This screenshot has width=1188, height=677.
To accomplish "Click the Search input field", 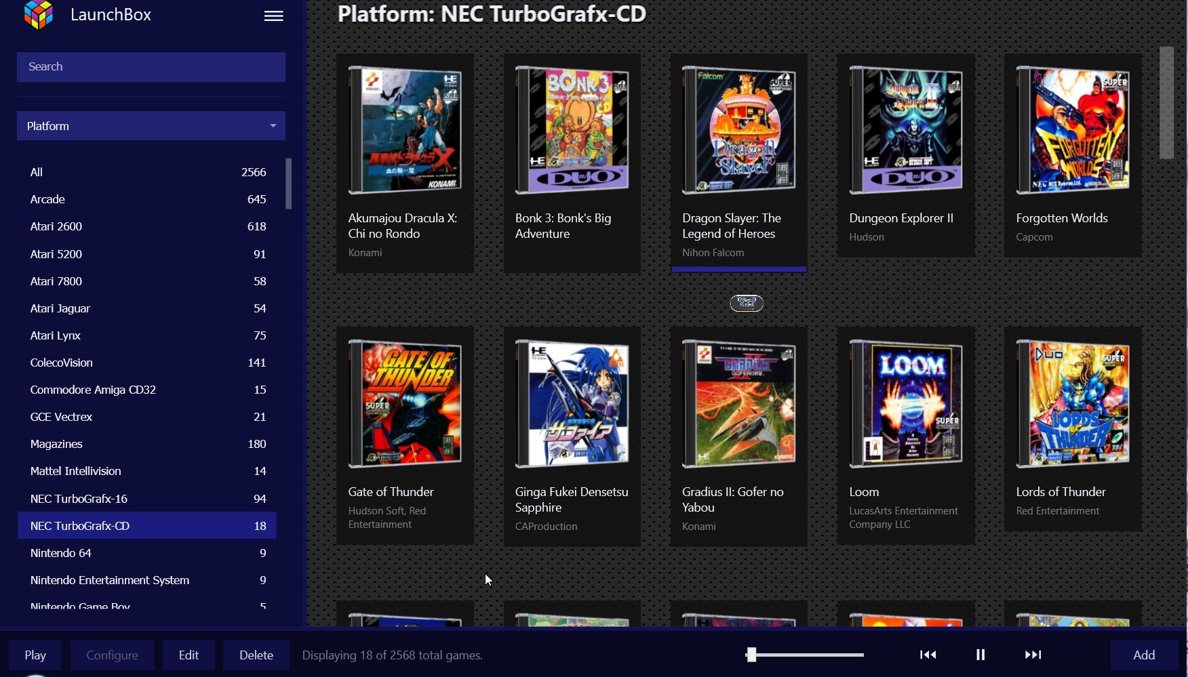I will point(151,67).
